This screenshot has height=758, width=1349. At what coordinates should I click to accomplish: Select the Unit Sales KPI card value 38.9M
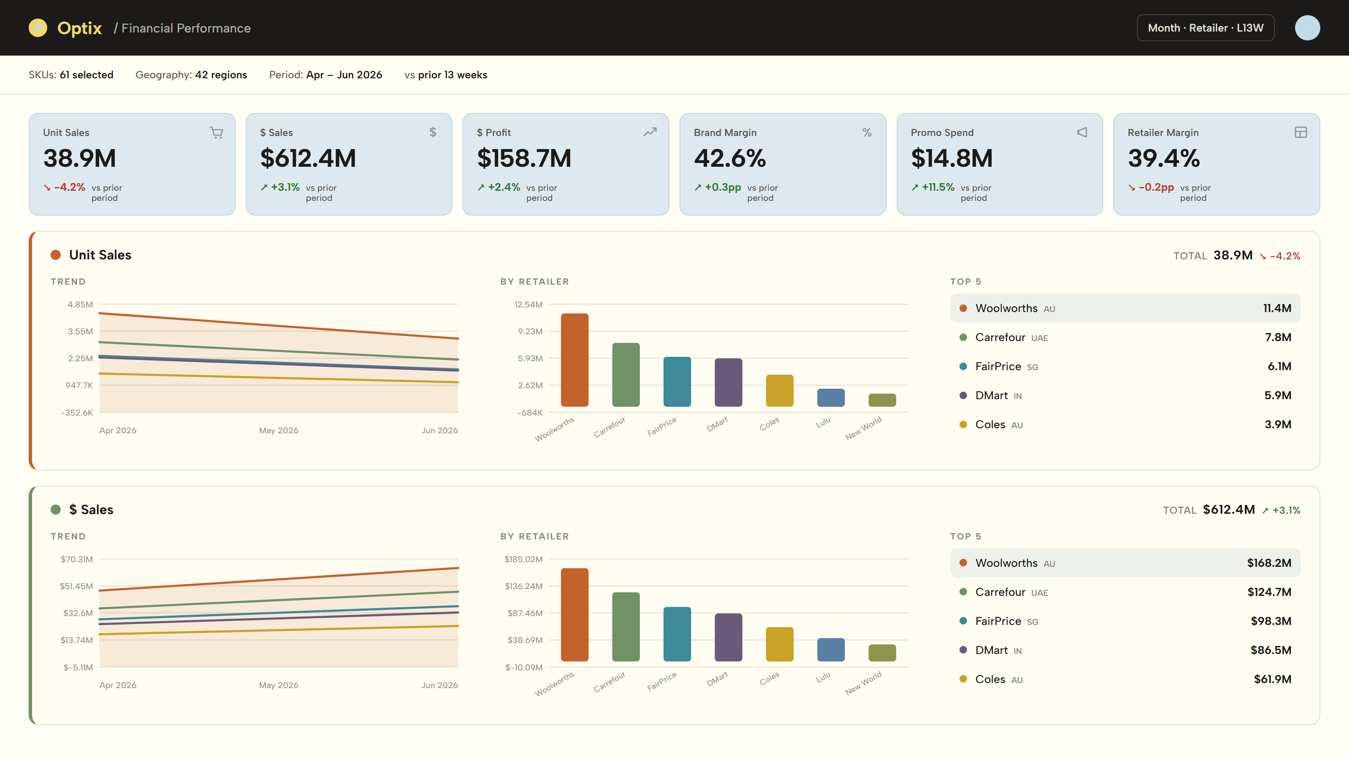132,164
